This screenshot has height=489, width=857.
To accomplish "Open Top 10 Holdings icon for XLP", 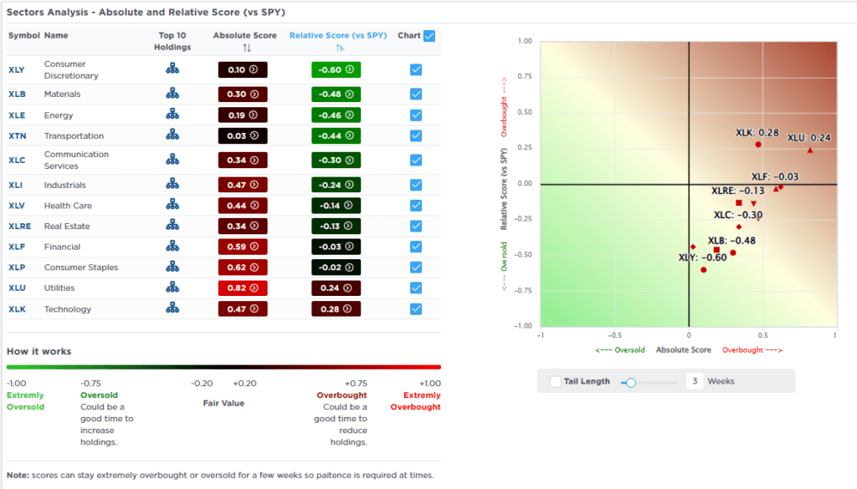I will 172,267.
